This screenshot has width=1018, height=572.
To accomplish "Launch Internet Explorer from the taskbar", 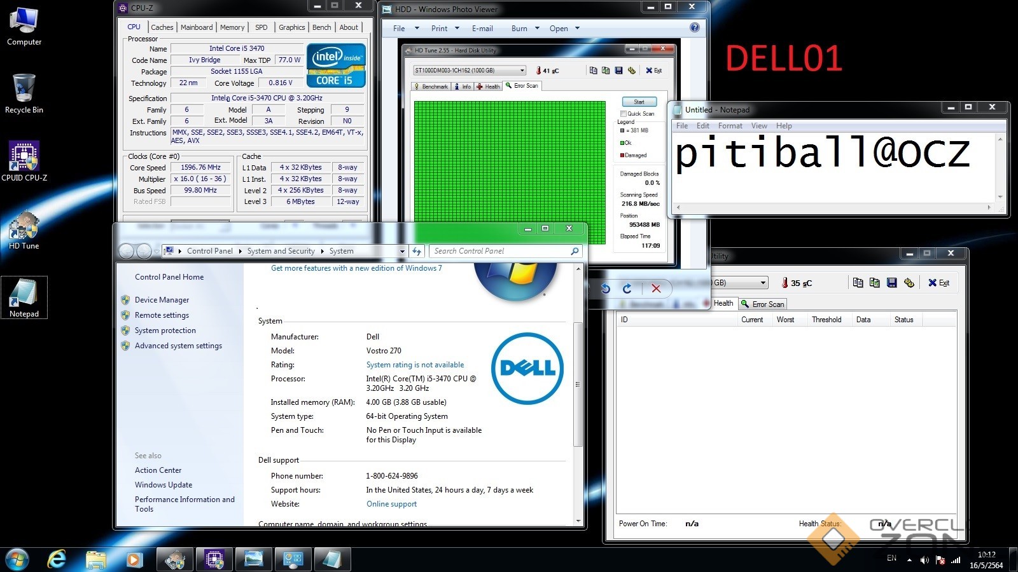I will [57, 559].
